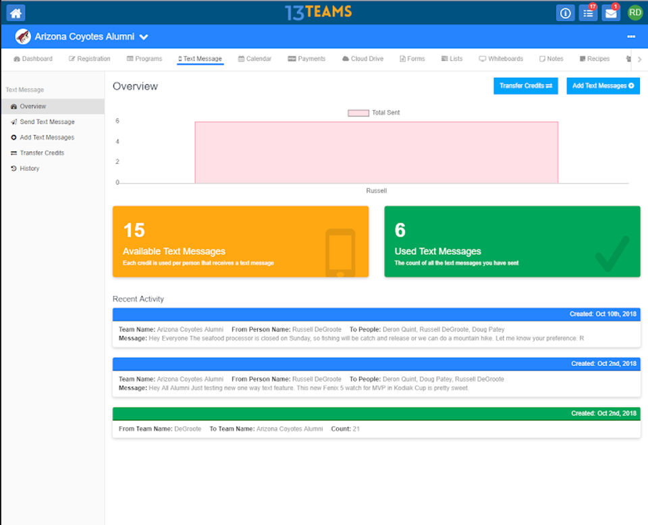This screenshot has width=648, height=525.
Task: Open the info icon in the header
Action: 565,13
